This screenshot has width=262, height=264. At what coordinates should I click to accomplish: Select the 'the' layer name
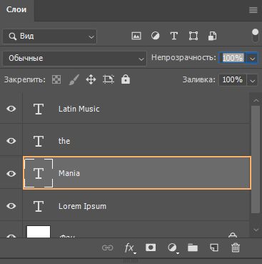point(64,141)
